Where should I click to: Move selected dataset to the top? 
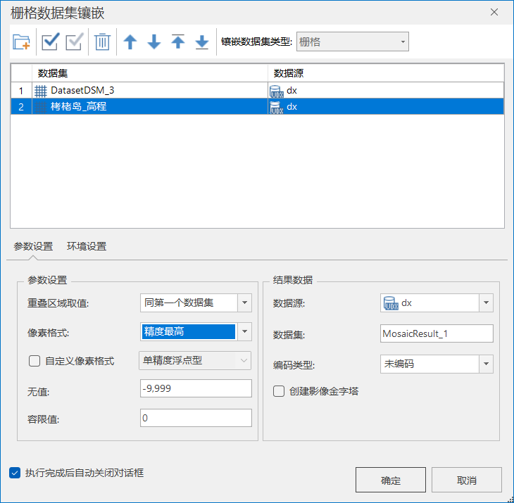178,42
